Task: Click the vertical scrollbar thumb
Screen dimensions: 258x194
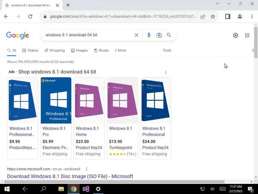Action: pyautogui.click(x=256, y=42)
